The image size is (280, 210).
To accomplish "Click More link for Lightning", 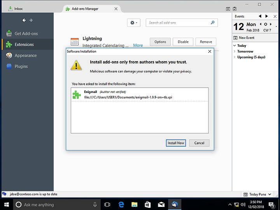I will click(138, 45).
